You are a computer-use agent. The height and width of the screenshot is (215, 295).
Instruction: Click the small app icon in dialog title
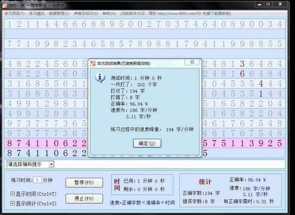pyautogui.click(x=93, y=64)
